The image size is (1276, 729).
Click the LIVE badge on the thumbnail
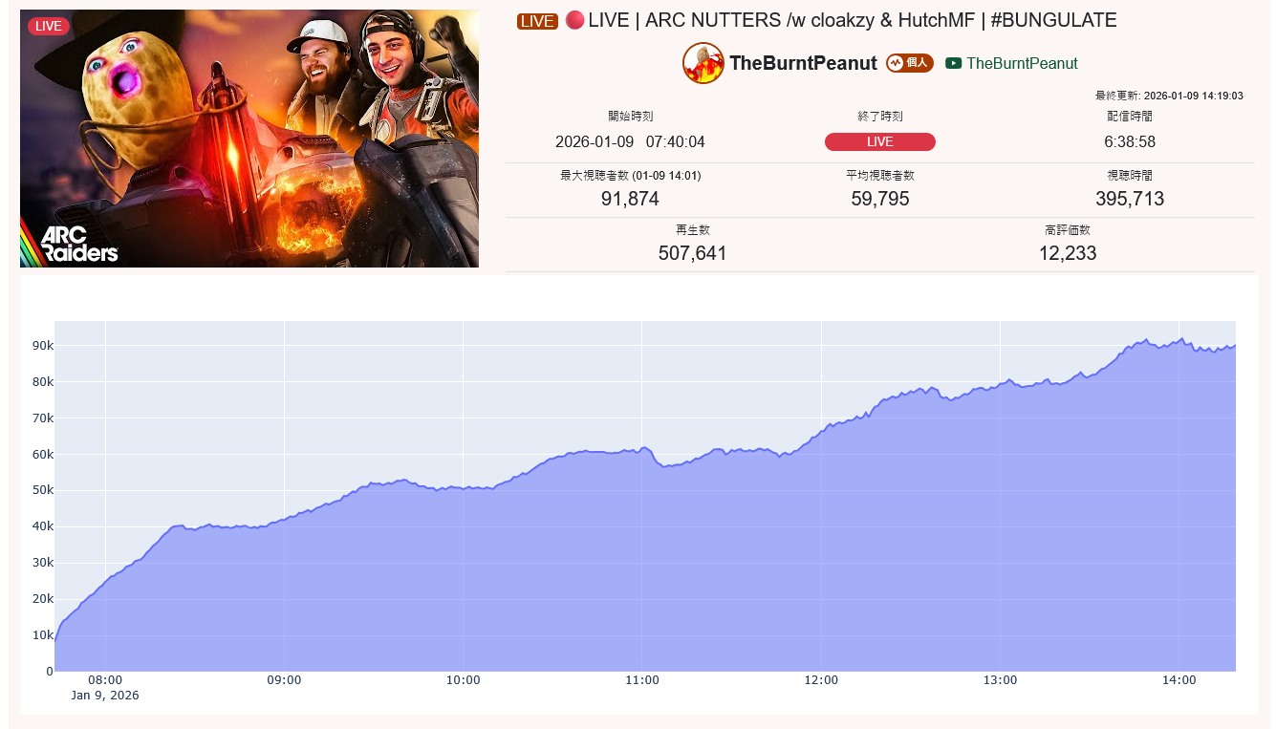pyautogui.click(x=49, y=26)
